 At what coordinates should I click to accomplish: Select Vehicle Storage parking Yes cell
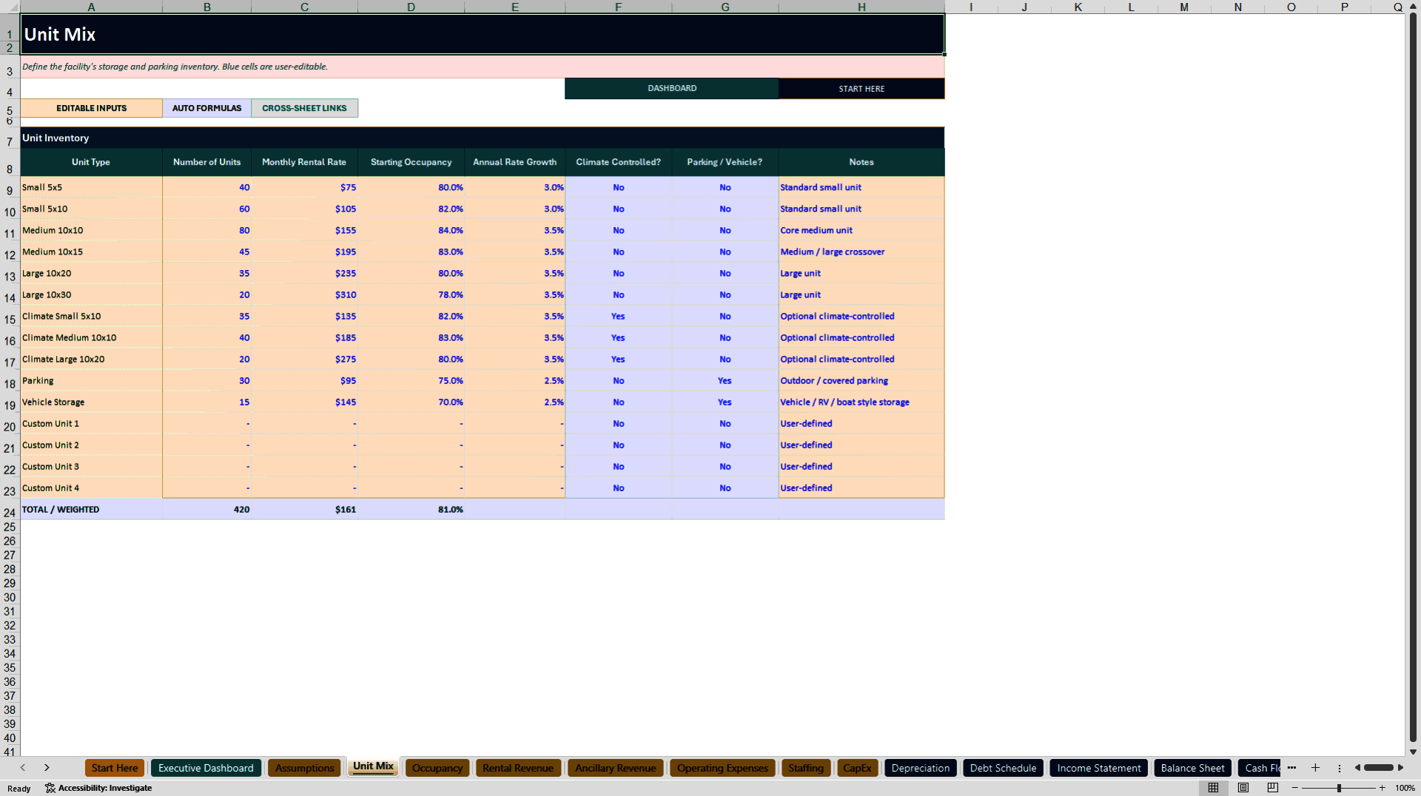pos(725,402)
